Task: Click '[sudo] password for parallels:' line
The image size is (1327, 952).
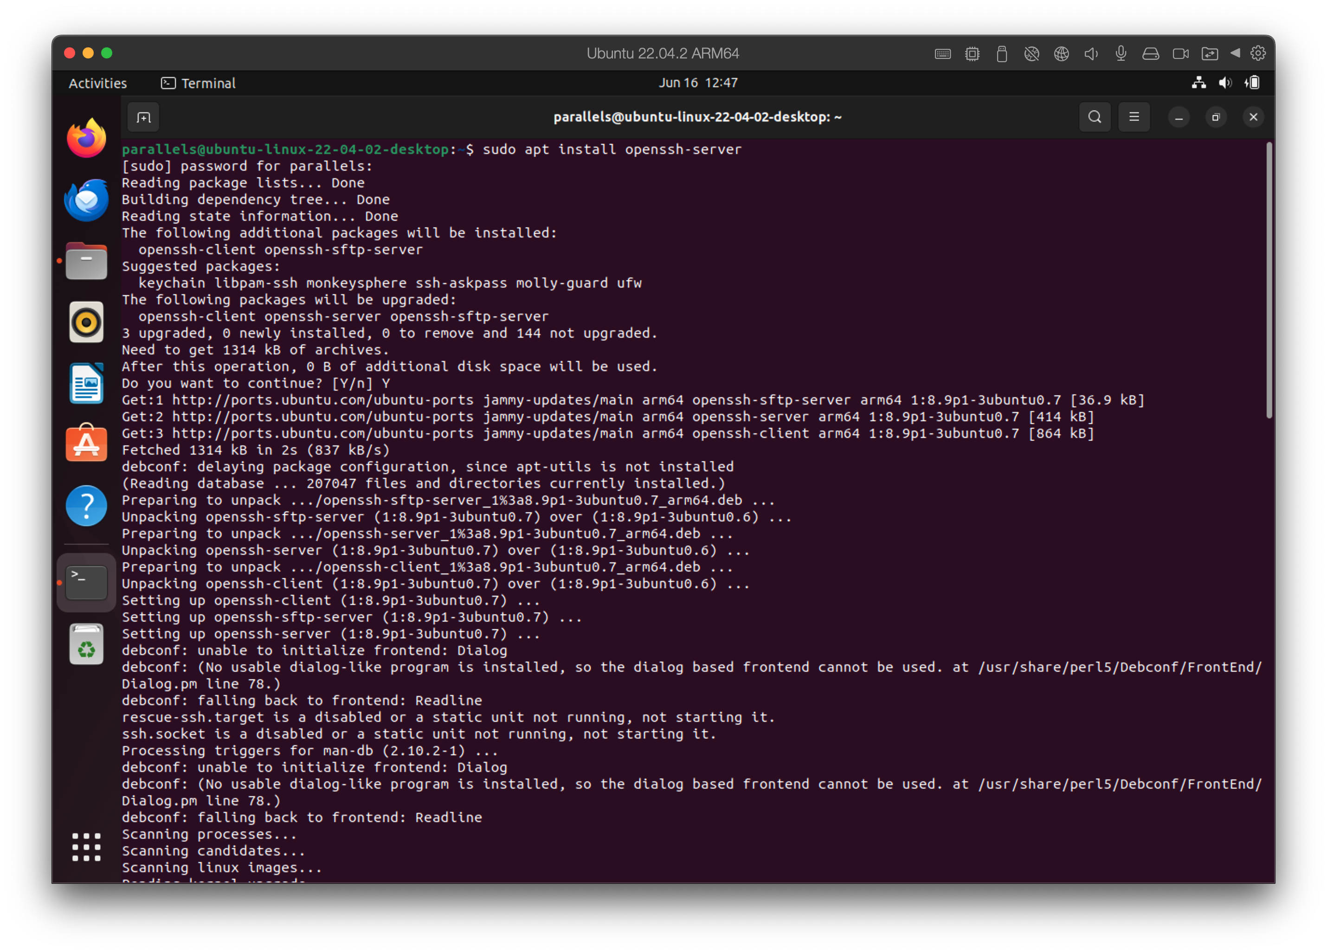Action: pos(247,166)
